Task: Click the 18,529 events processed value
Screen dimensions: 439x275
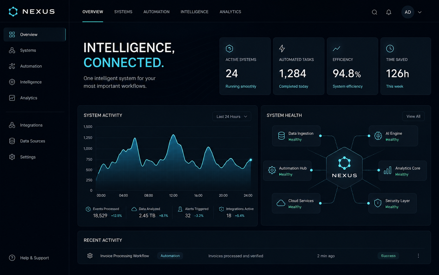Action: (100, 216)
